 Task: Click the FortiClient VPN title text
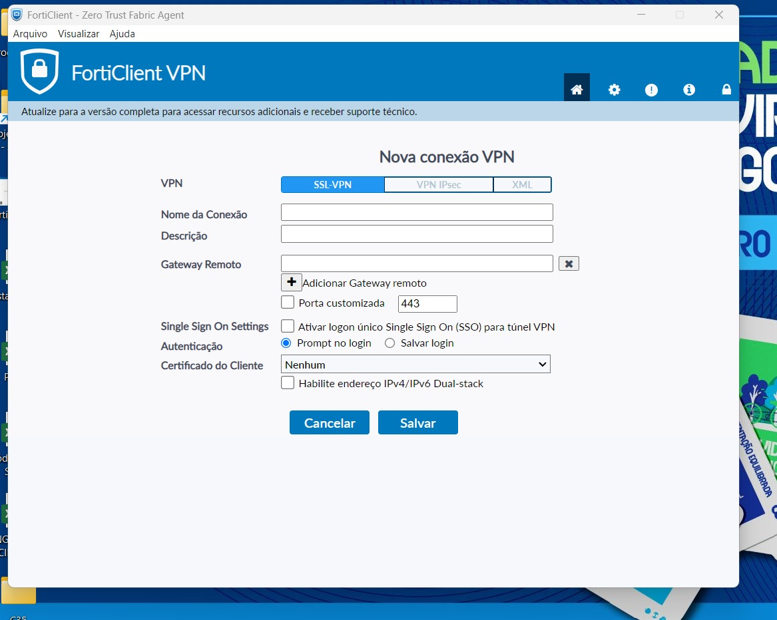(138, 73)
